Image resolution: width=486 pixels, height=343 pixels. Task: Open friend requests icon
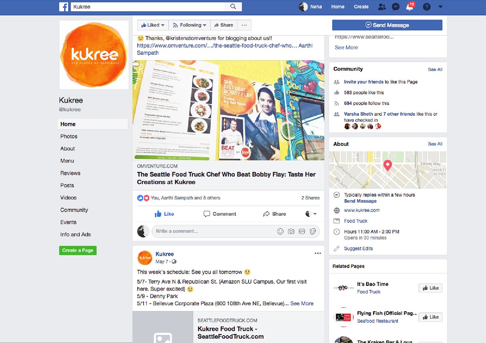(382, 7)
